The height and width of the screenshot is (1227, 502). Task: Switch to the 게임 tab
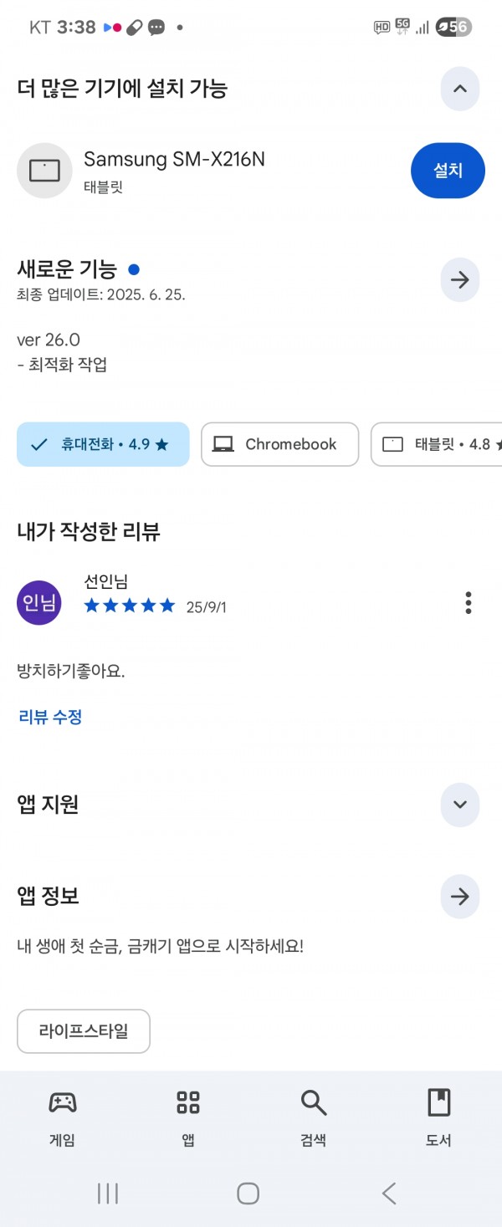(62, 1118)
